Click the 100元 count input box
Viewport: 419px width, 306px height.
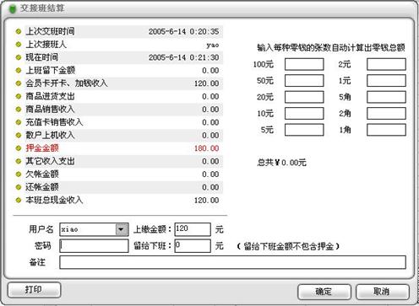click(304, 64)
